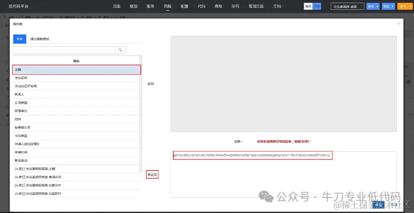
Task: Open the 高级 top menu
Action: 218,6
